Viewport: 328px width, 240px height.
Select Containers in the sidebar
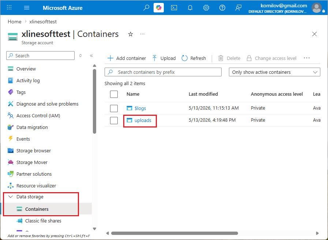pyautogui.click(x=37, y=209)
